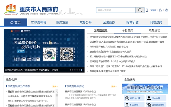The height and width of the screenshot is (107, 171).
Task: Click the 权力清单 building icon
Action: [x=127, y=105]
